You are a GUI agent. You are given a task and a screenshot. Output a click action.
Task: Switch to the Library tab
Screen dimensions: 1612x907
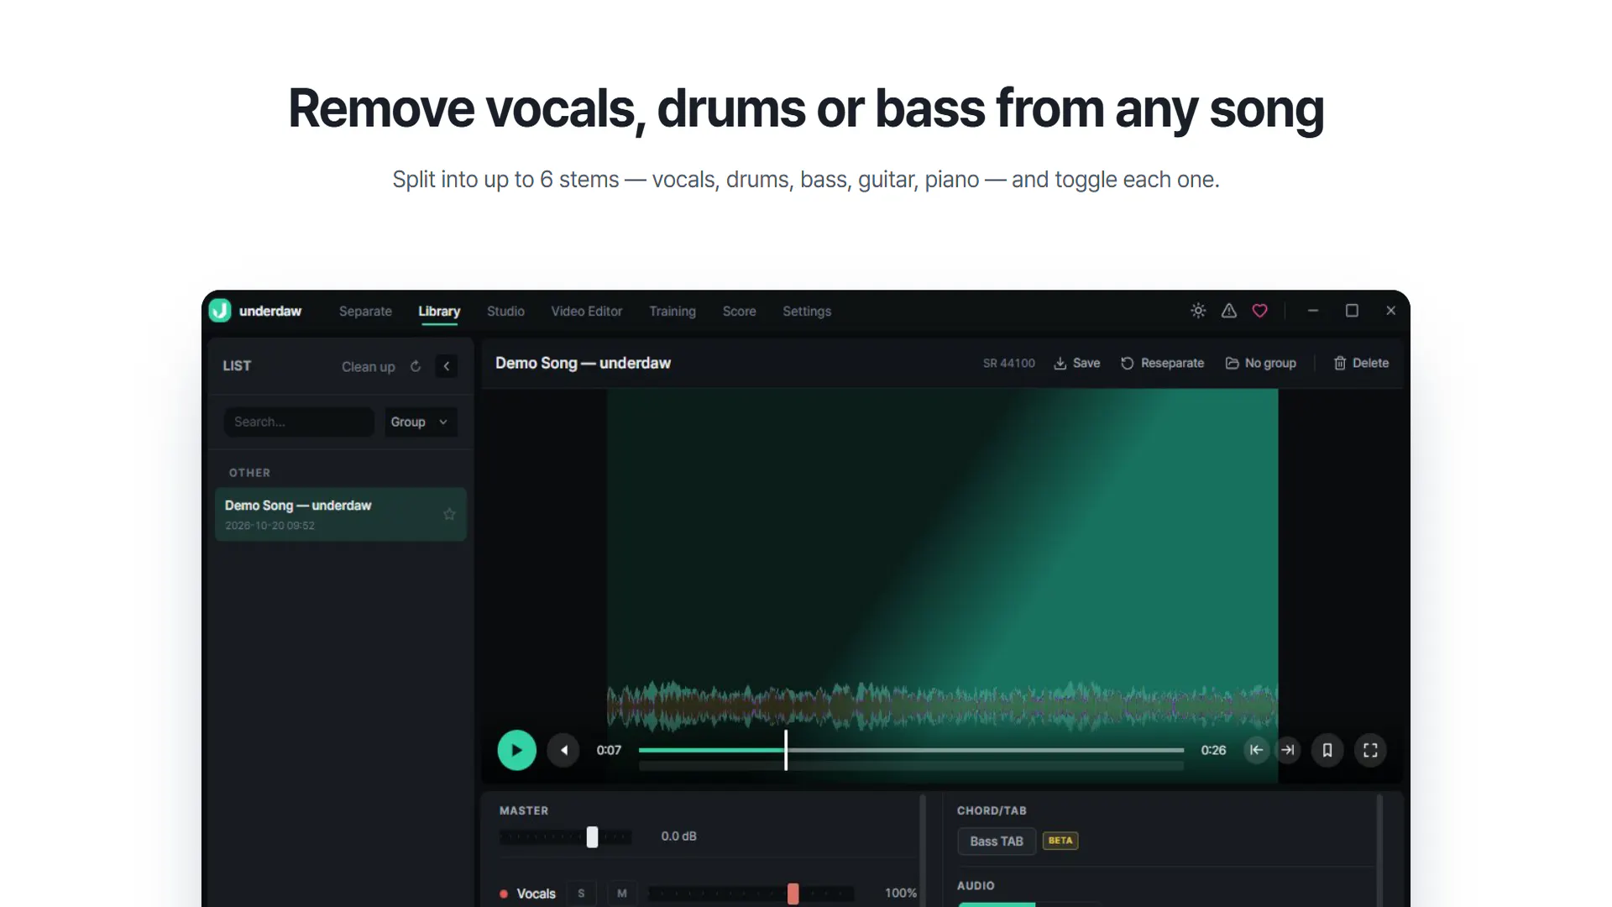point(439,311)
